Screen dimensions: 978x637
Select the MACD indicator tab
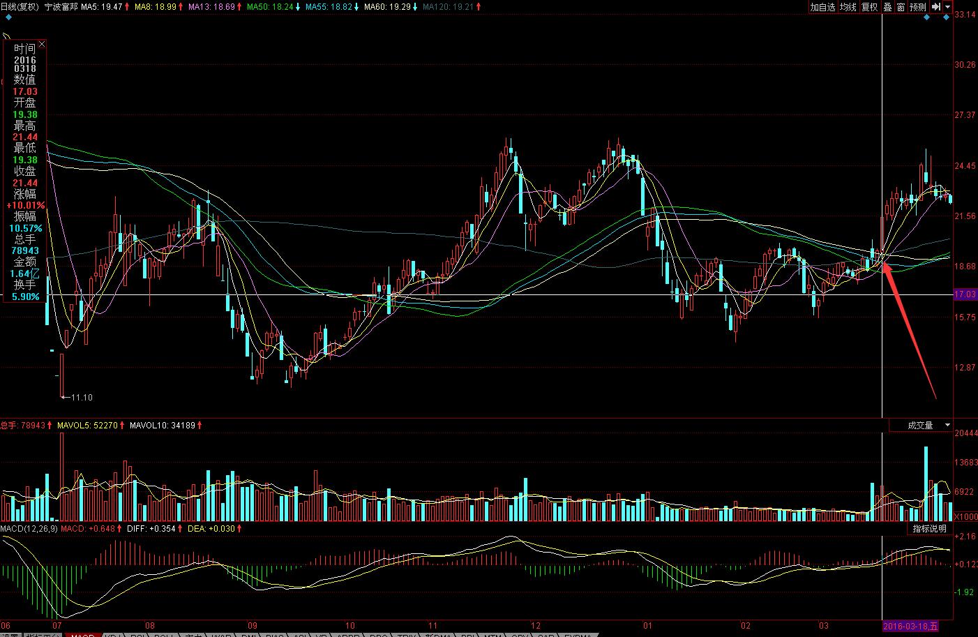82,636
